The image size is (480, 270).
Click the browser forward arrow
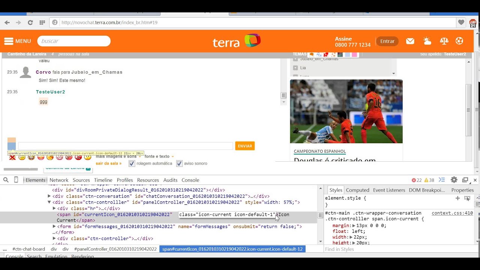18,22
